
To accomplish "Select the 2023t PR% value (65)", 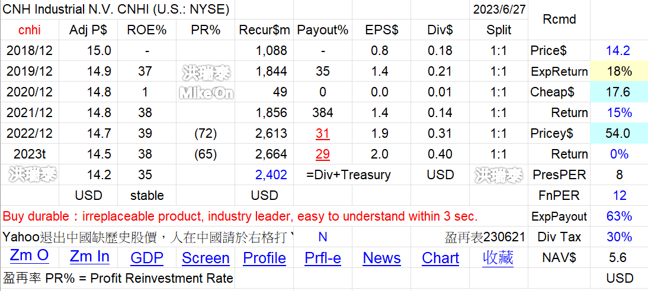I will click(206, 154).
